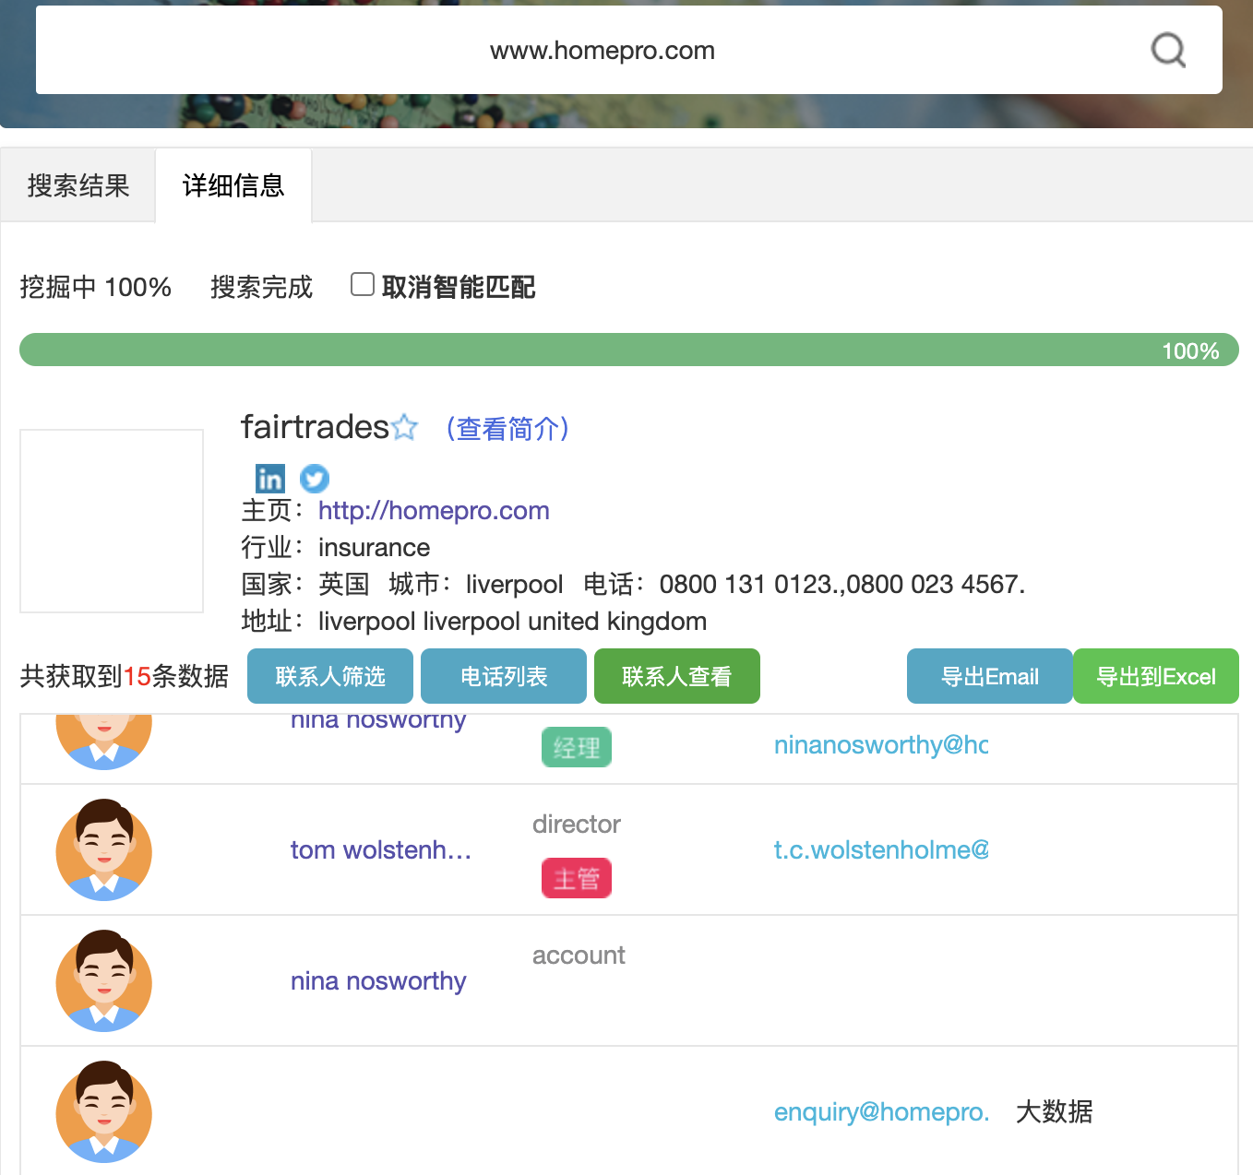Viewport: 1253px width, 1175px height.
Task: Click the account job title text
Action: 579,955
